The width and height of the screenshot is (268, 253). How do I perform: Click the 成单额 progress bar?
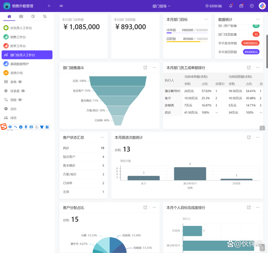(x=187, y=33)
